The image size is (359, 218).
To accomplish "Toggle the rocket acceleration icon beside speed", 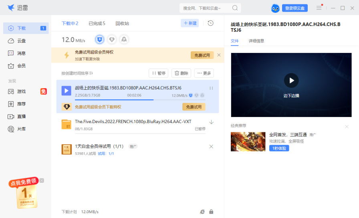I will tap(124, 40).
